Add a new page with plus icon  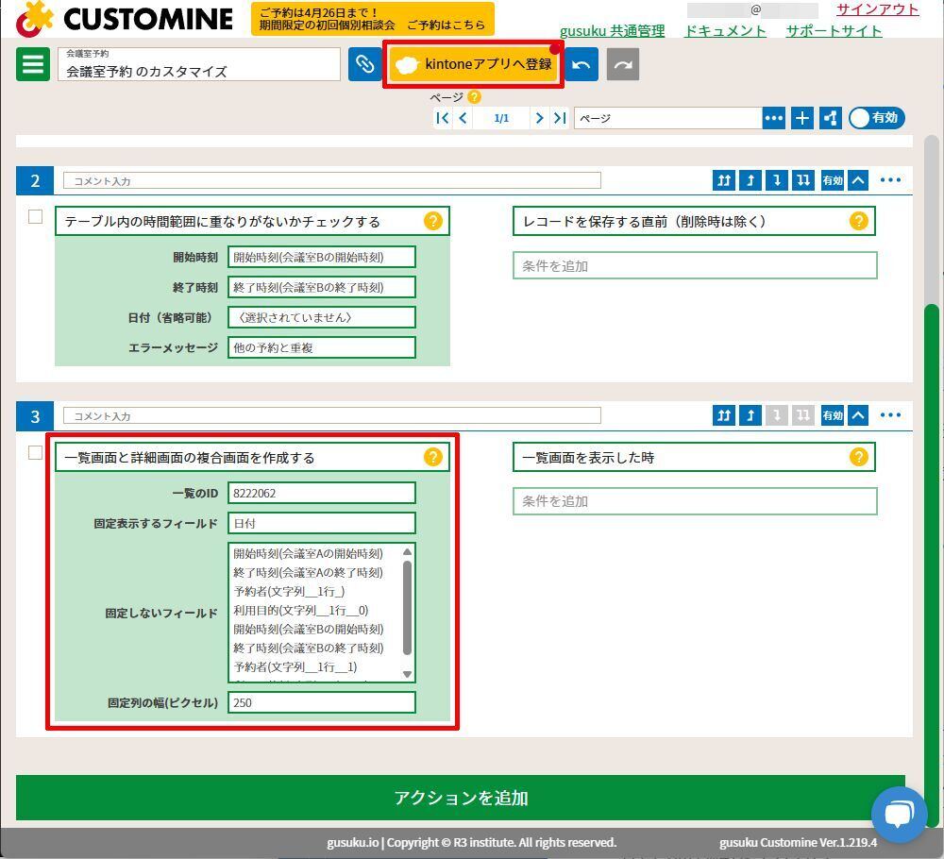[x=801, y=118]
